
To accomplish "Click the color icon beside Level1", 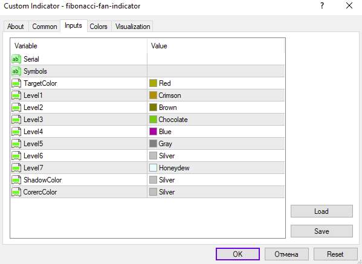I will 16,95.
